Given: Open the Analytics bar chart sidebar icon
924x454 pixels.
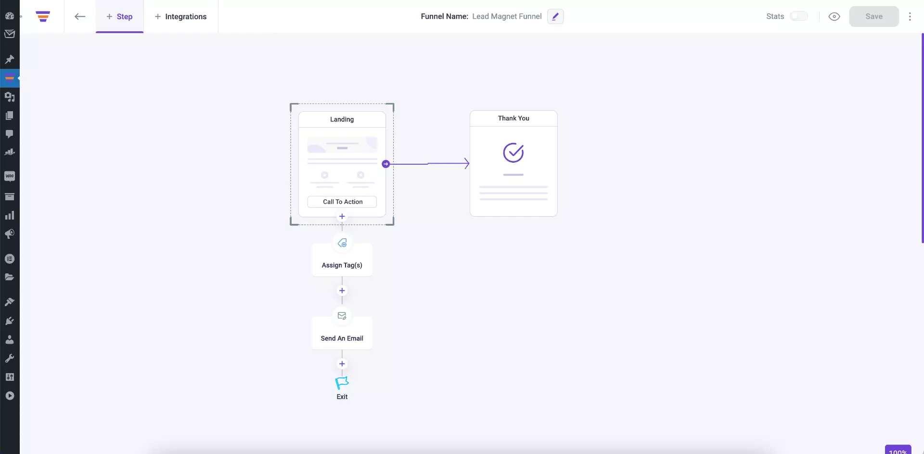Looking at the screenshot, I should (x=10, y=215).
